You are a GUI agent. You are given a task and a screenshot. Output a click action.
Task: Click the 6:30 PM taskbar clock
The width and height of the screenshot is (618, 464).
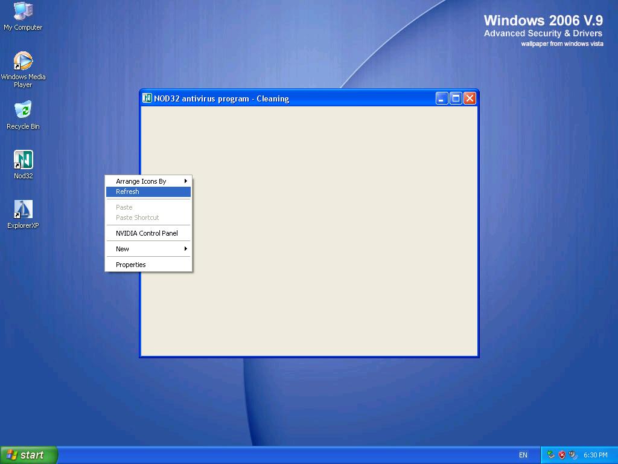[x=596, y=455]
